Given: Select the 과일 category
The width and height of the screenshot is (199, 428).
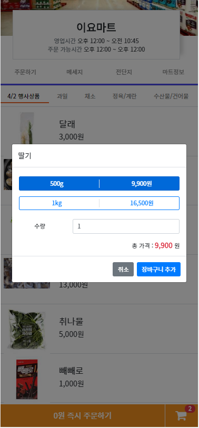Looking at the screenshot, I should [62, 96].
